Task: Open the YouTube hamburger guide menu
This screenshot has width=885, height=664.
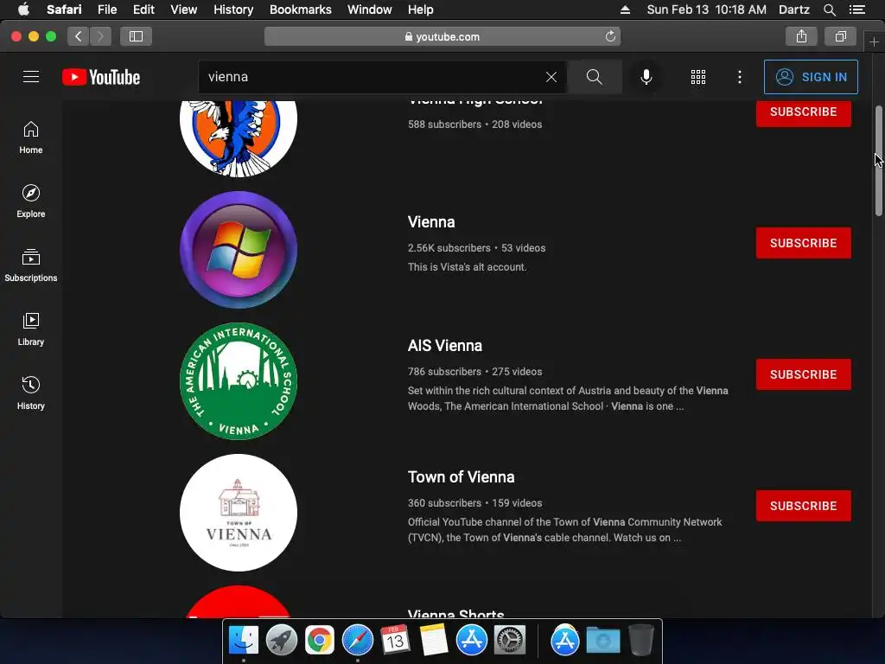Action: pyautogui.click(x=31, y=77)
